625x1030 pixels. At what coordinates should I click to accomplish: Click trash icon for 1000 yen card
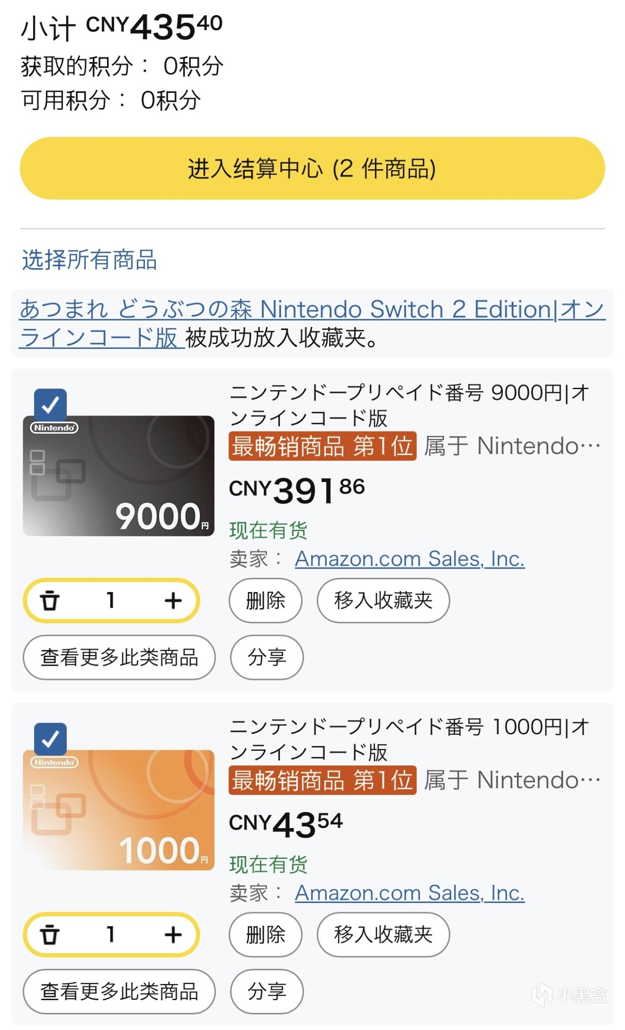pos(50,935)
